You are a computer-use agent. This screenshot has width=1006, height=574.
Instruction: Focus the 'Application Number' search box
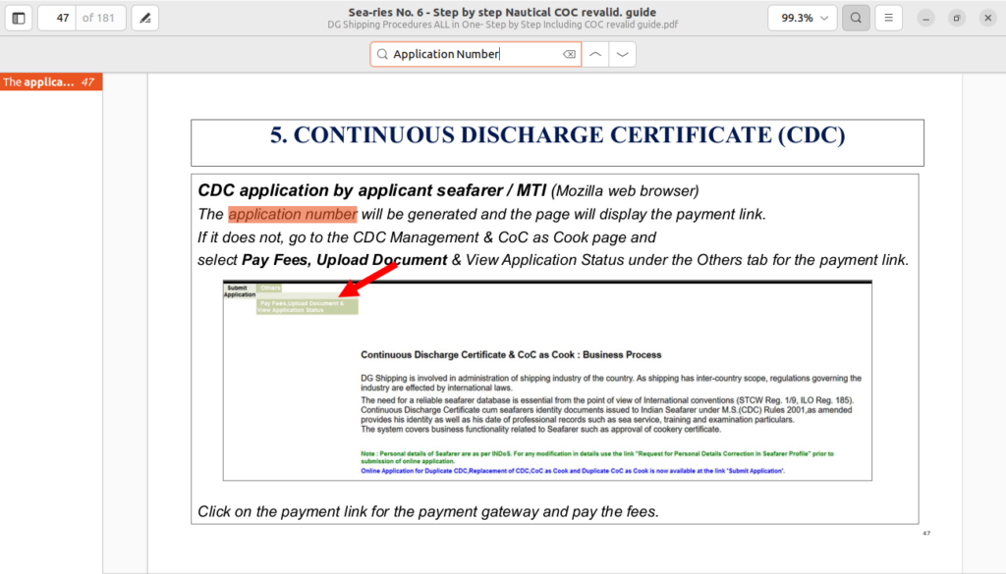click(472, 55)
